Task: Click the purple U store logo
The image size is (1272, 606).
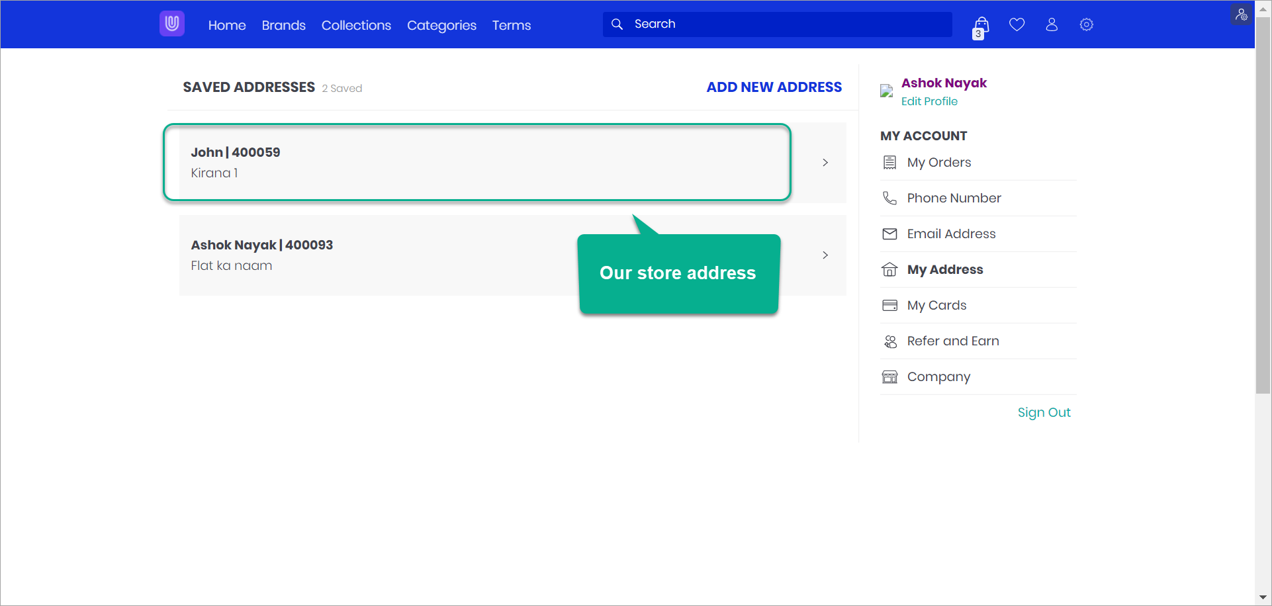Action: point(172,24)
